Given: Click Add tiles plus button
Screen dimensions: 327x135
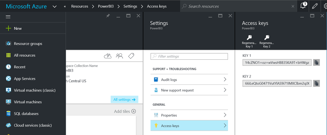Looking at the screenshot, I should [x=134, y=111].
